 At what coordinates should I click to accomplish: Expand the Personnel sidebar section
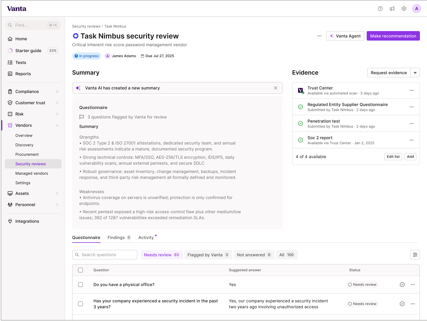[x=33, y=205]
